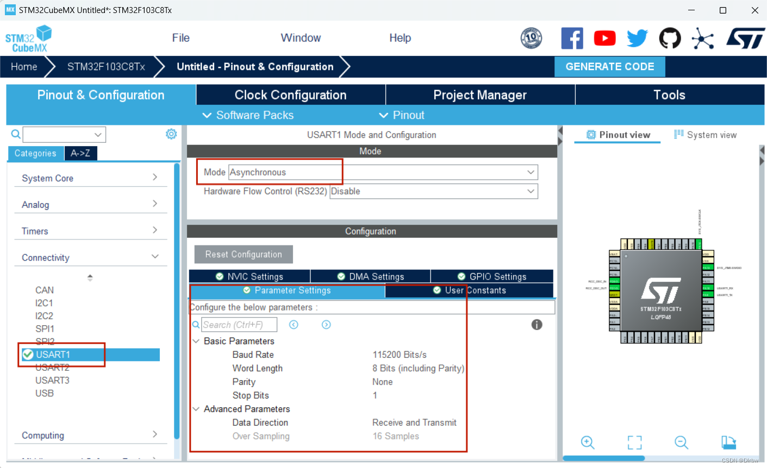This screenshot has width=767, height=468.
Task: Select the Pinout & Configuration tab
Action: (x=101, y=95)
